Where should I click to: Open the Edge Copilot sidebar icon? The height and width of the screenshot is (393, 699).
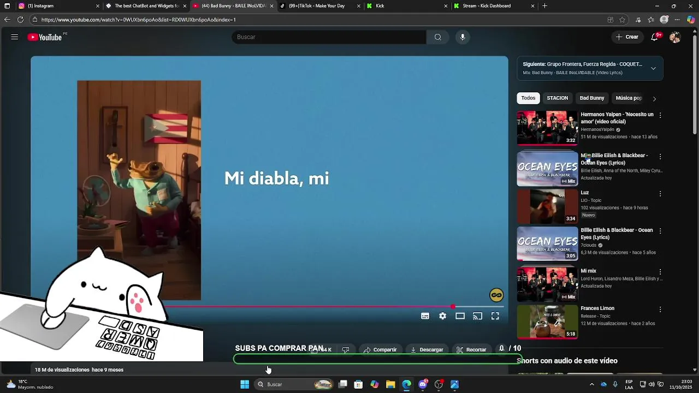pyautogui.click(x=691, y=20)
